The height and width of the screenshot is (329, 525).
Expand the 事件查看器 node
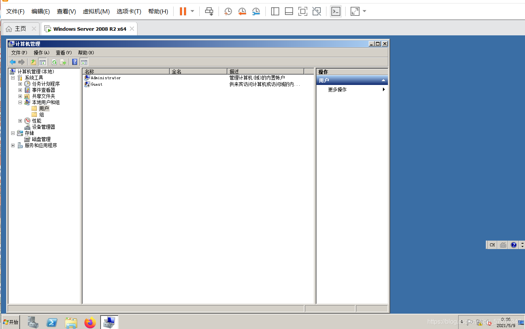coord(20,90)
